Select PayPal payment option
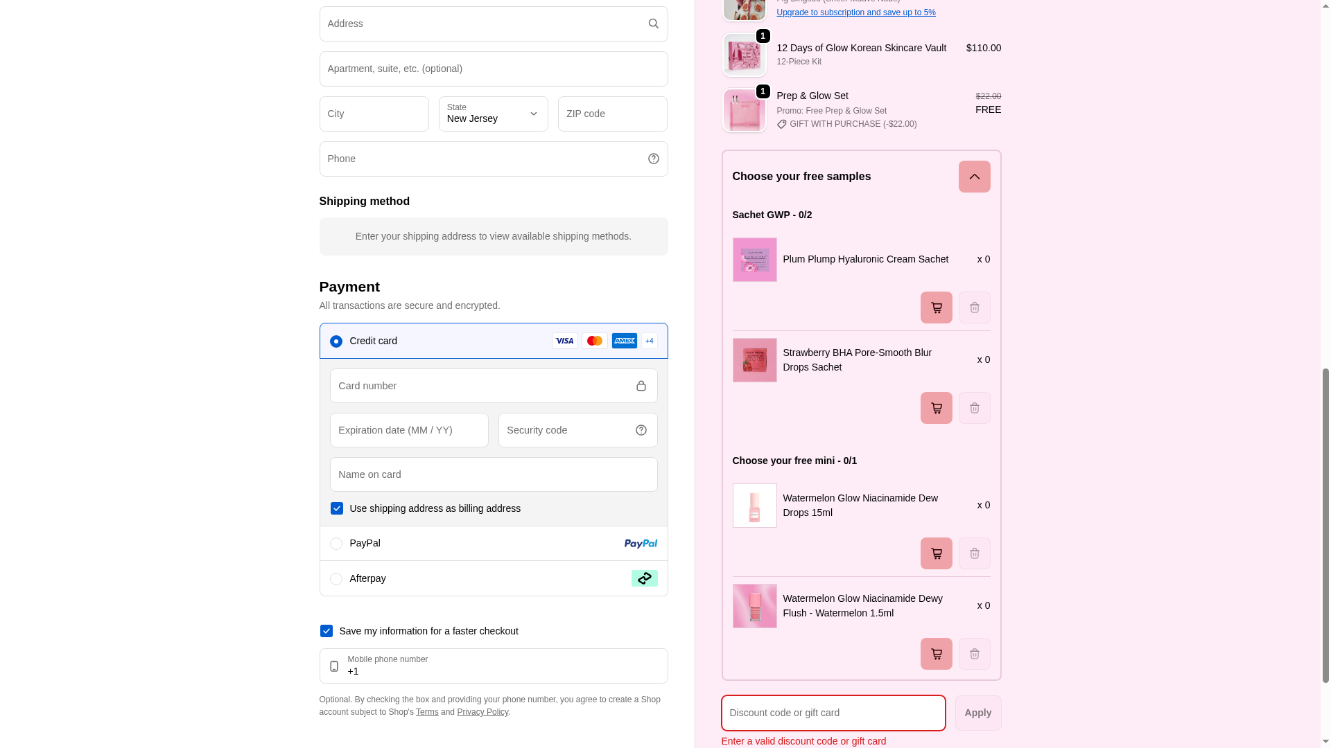The width and height of the screenshot is (1331, 748). point(336,544)
